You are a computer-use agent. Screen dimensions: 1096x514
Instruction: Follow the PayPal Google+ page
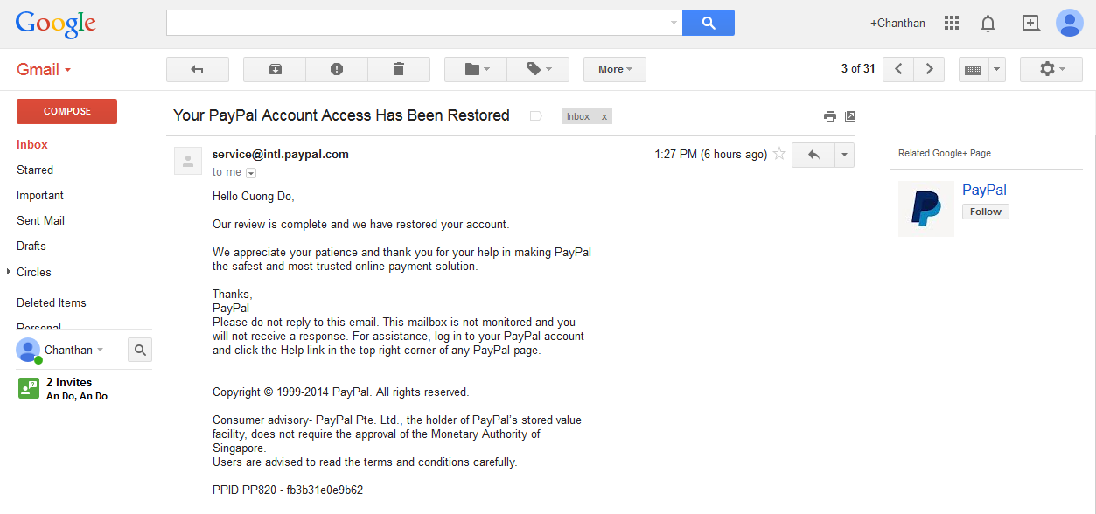pyautogui.click(x=985, y=212)
